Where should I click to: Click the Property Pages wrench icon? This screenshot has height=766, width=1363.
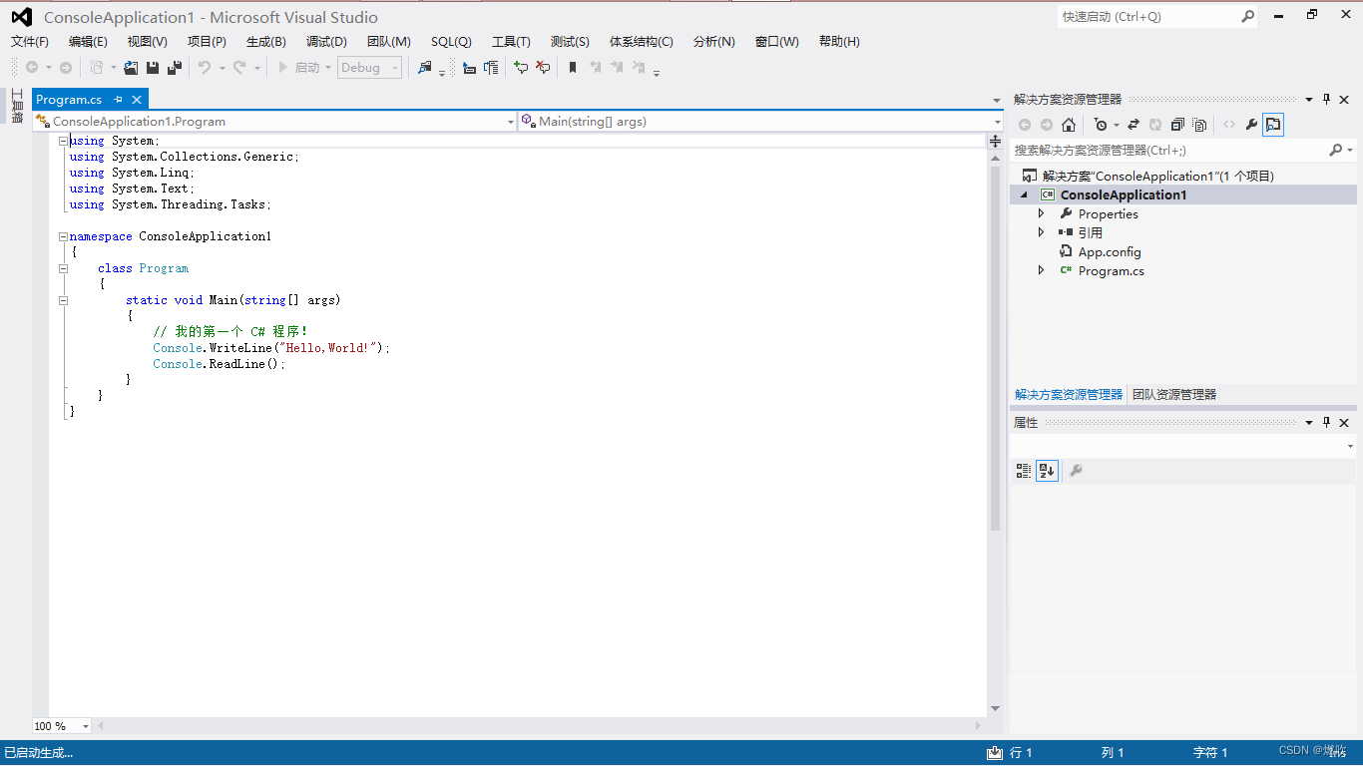tap(1076, 471)
